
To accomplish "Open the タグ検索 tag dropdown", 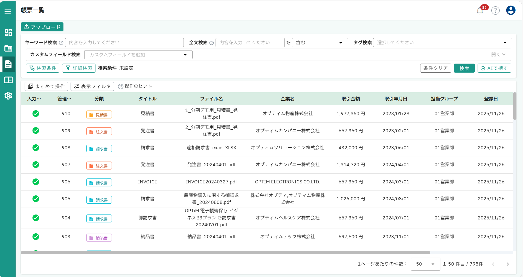I will coord(443,43).
